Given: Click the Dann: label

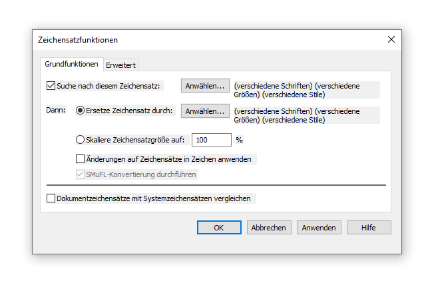Looking at the screenshot, I should pyautogui.click(x=56, y=110).
